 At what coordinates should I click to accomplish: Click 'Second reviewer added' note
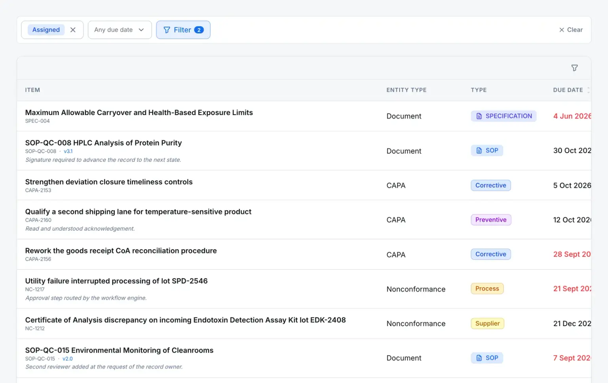point(104,367)
